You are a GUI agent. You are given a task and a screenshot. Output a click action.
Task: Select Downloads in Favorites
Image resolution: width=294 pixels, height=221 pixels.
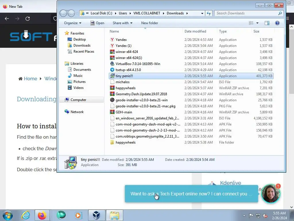pyautogui.click(x=82, y=45)
